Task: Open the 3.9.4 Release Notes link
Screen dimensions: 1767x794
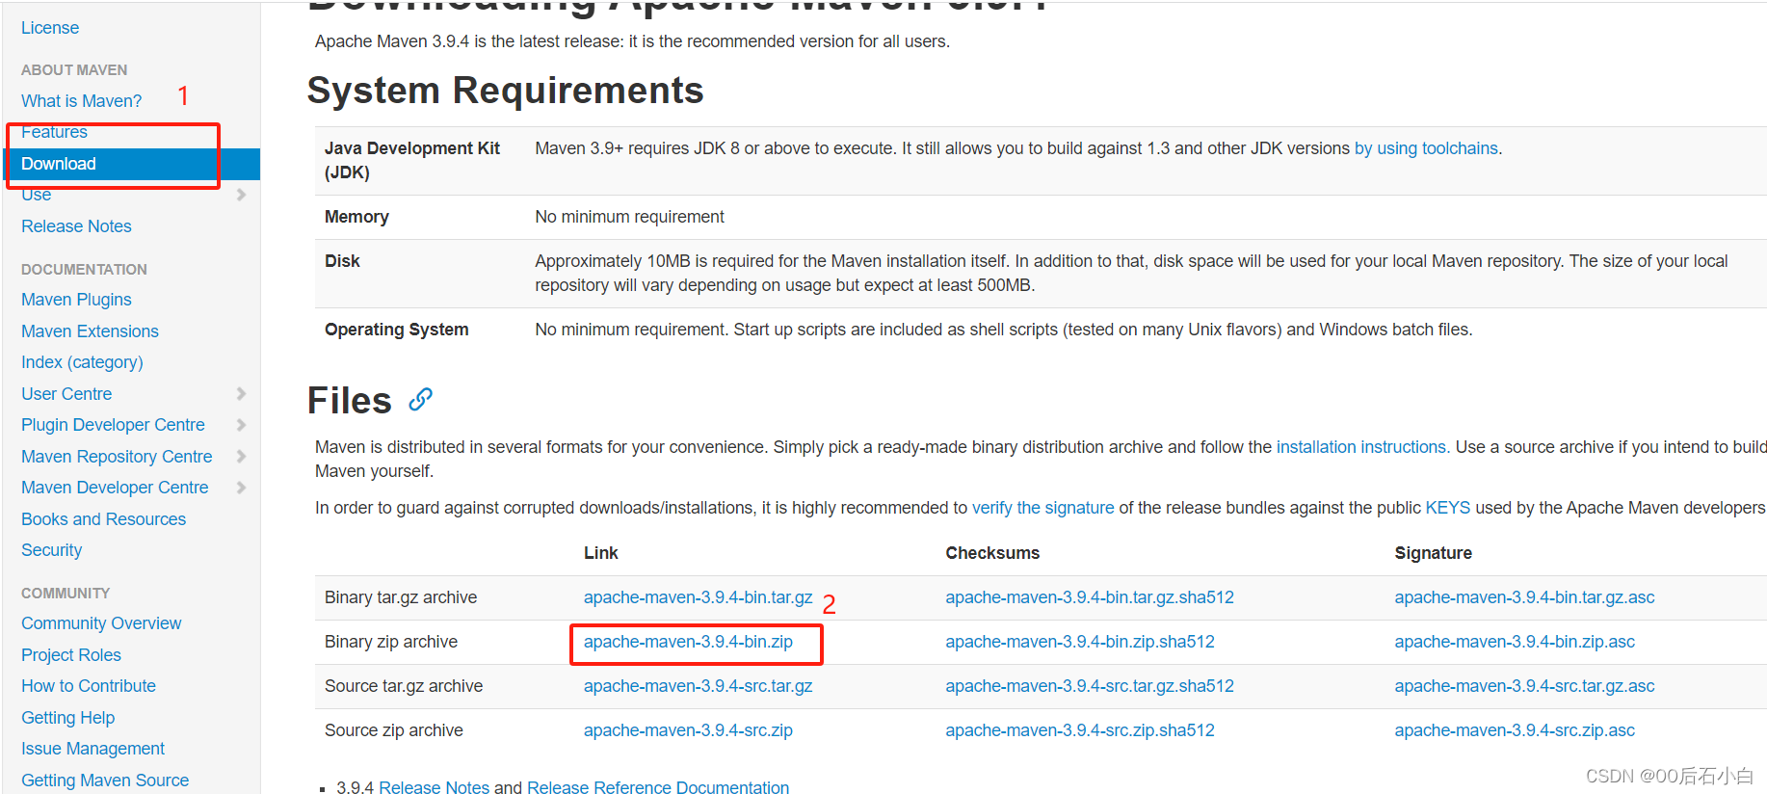Action: click(x=434, y=787)
